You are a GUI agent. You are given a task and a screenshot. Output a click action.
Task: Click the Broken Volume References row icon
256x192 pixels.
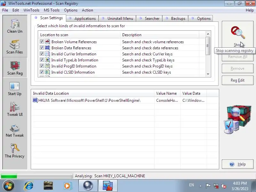47,42
